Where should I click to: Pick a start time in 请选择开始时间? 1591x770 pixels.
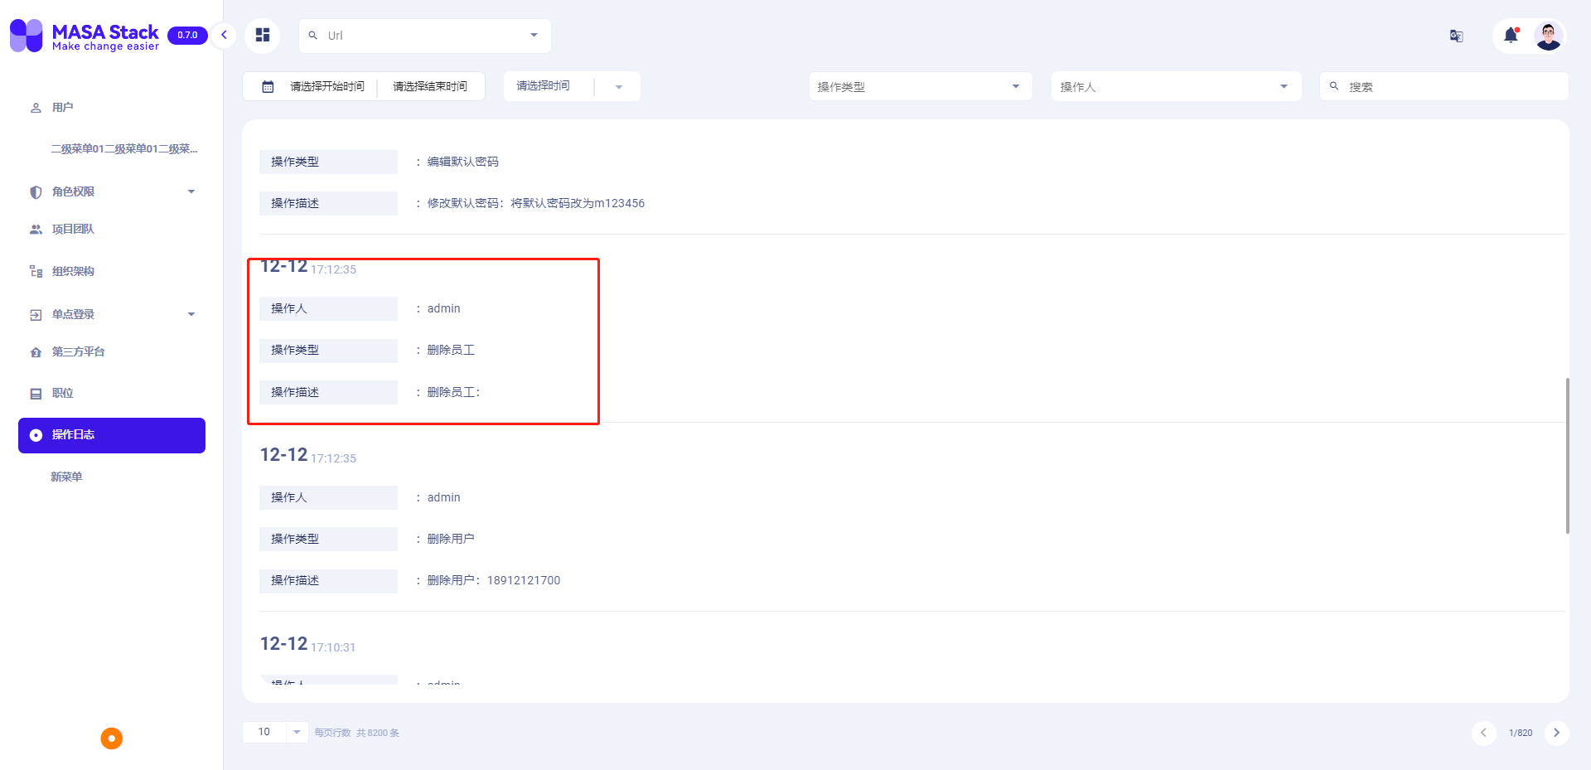[327, 86]
